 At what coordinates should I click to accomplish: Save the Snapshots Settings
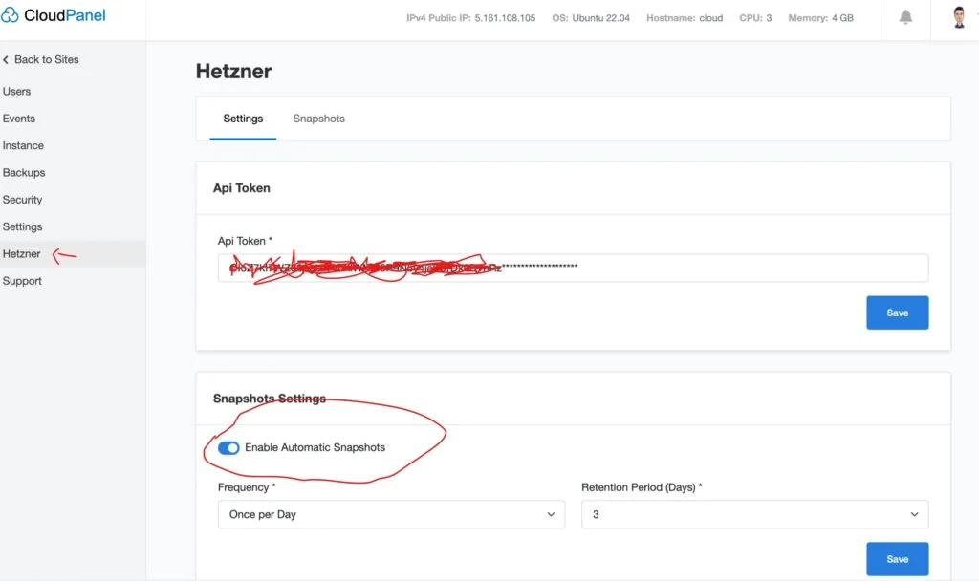[x=897, y=559]
